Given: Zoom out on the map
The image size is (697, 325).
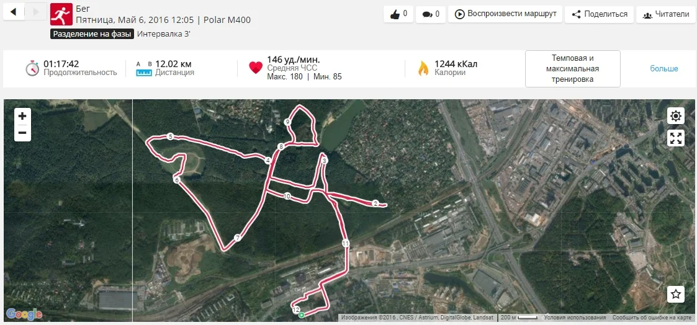Looking at the screenshot, I should pyautogui.click(x=22, y=133).
